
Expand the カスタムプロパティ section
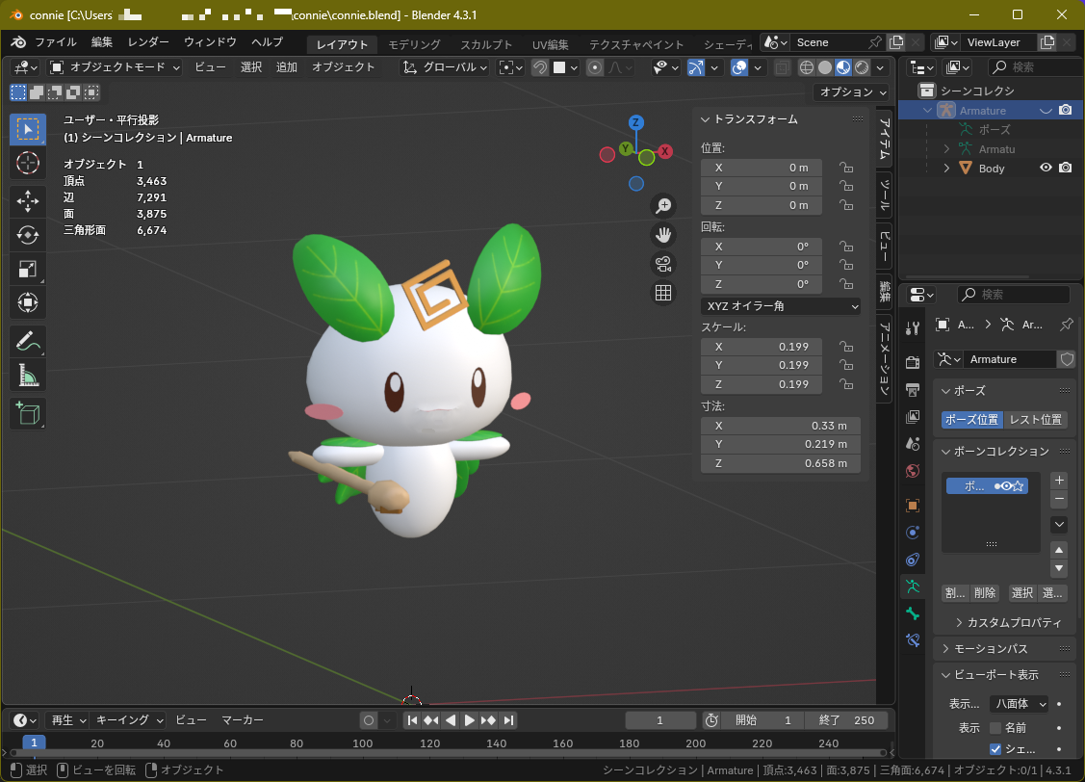coord(959,622)
